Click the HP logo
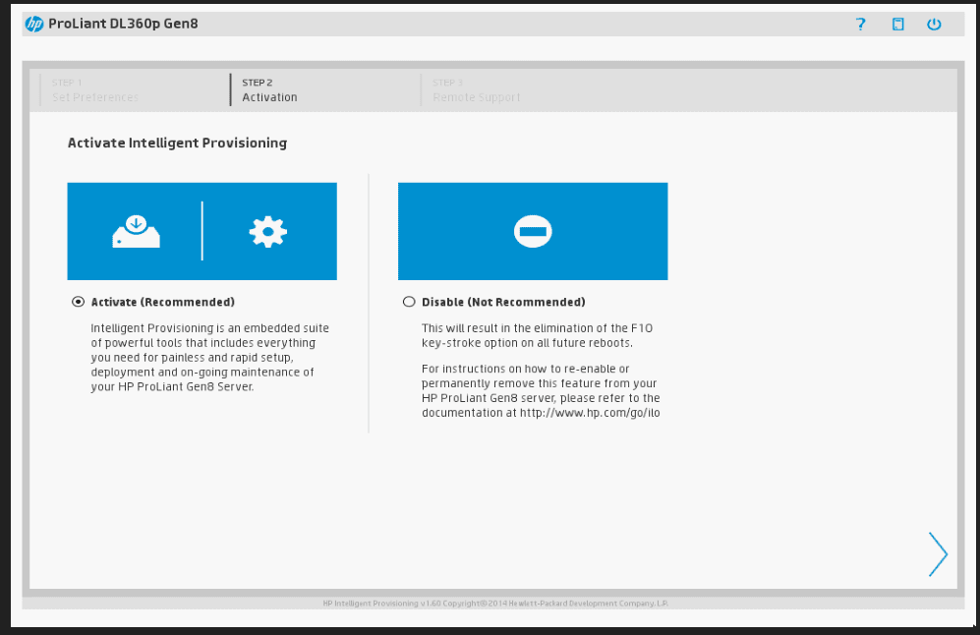Viewport: 980px width, 635px height. coord(34,24)
